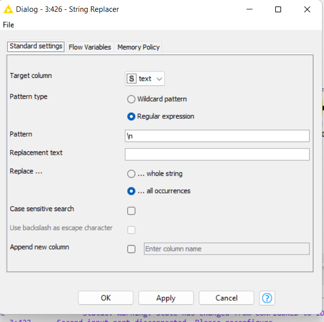The width and height of the screenshot is (324, 322).
Task: Choose the all occurrences replace option
Action: [131, 191]
